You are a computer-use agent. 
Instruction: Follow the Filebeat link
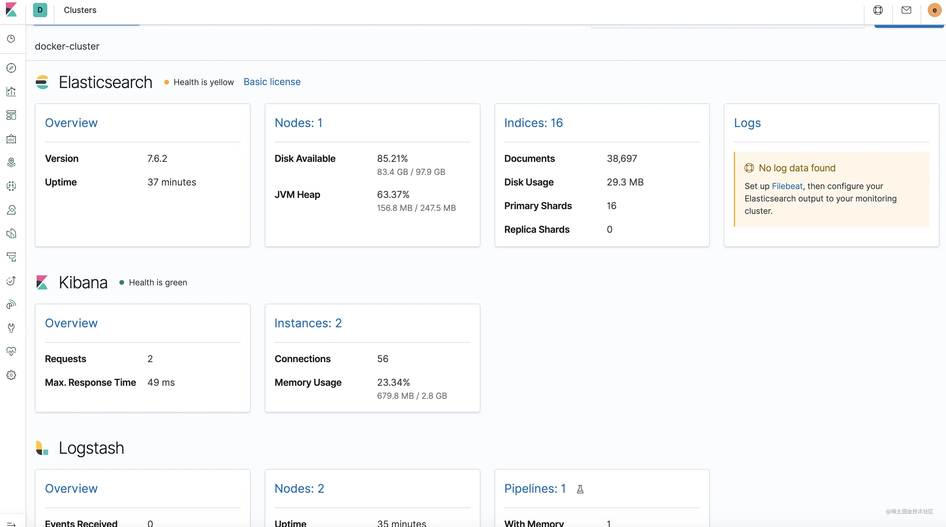[x=787, y=186]
